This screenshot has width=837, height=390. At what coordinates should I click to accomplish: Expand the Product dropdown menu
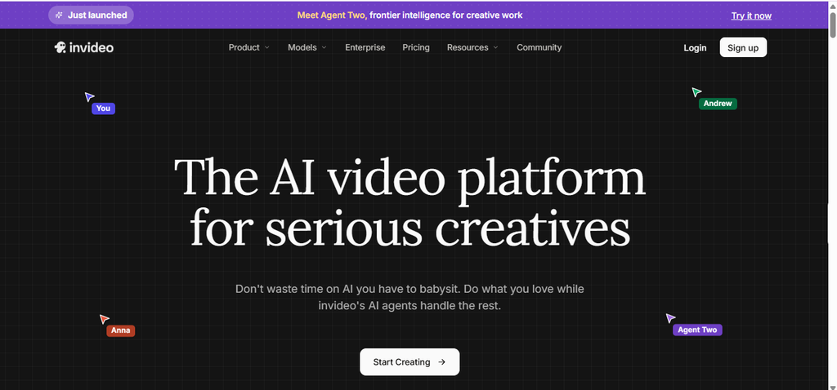[x=249, y=47]
